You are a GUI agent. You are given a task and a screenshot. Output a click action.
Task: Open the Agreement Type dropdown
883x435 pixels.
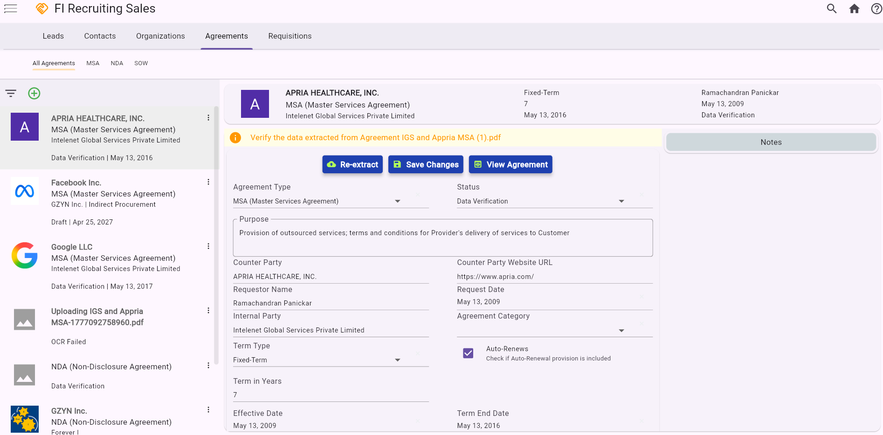pos(331,201)
